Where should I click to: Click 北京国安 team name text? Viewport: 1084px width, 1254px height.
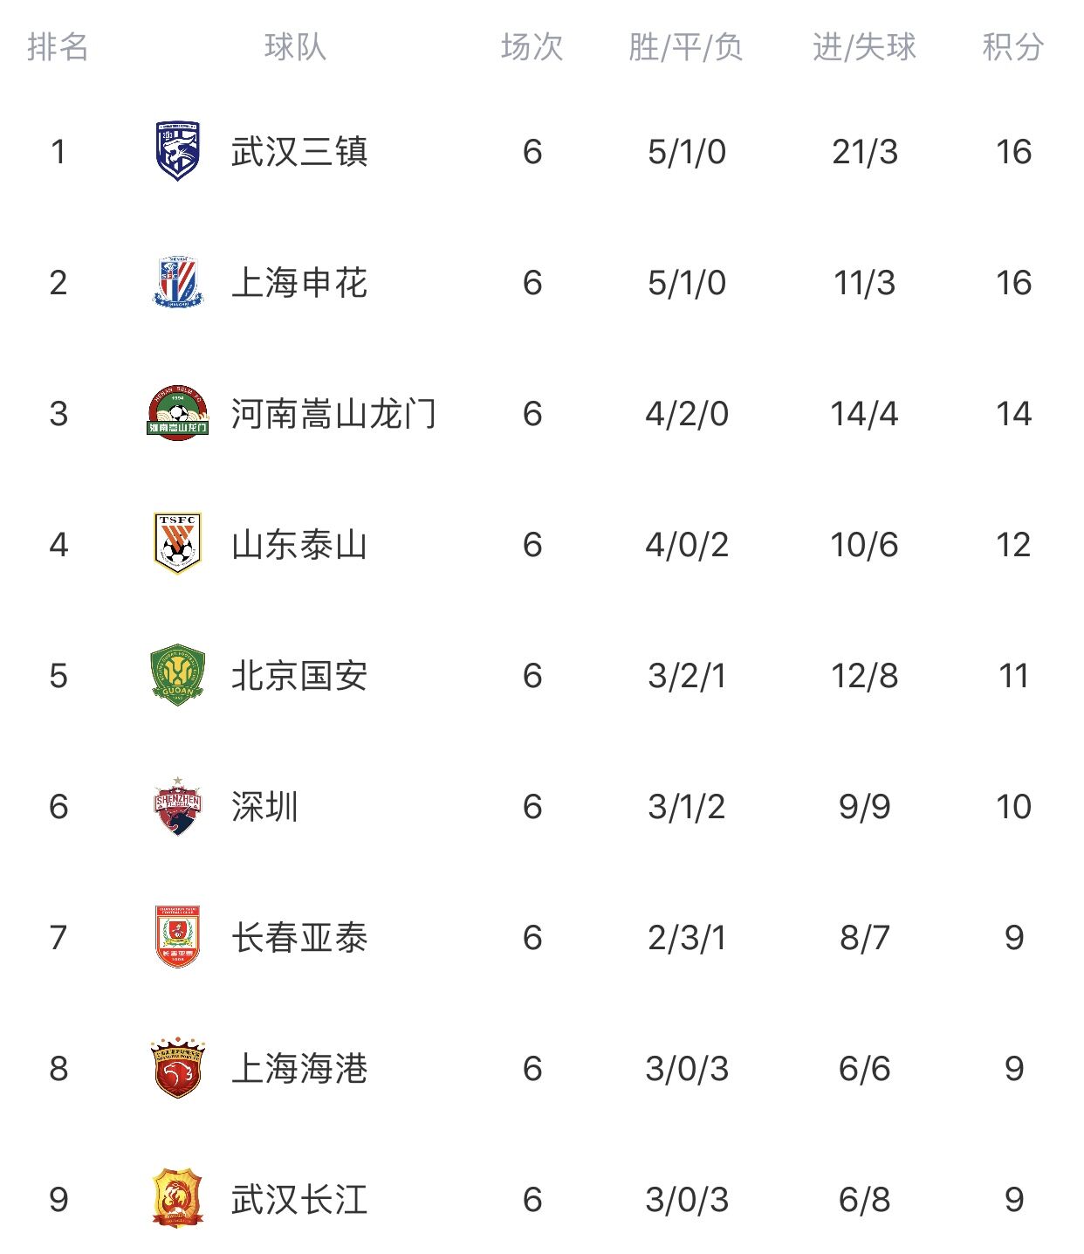coord(299,675)
